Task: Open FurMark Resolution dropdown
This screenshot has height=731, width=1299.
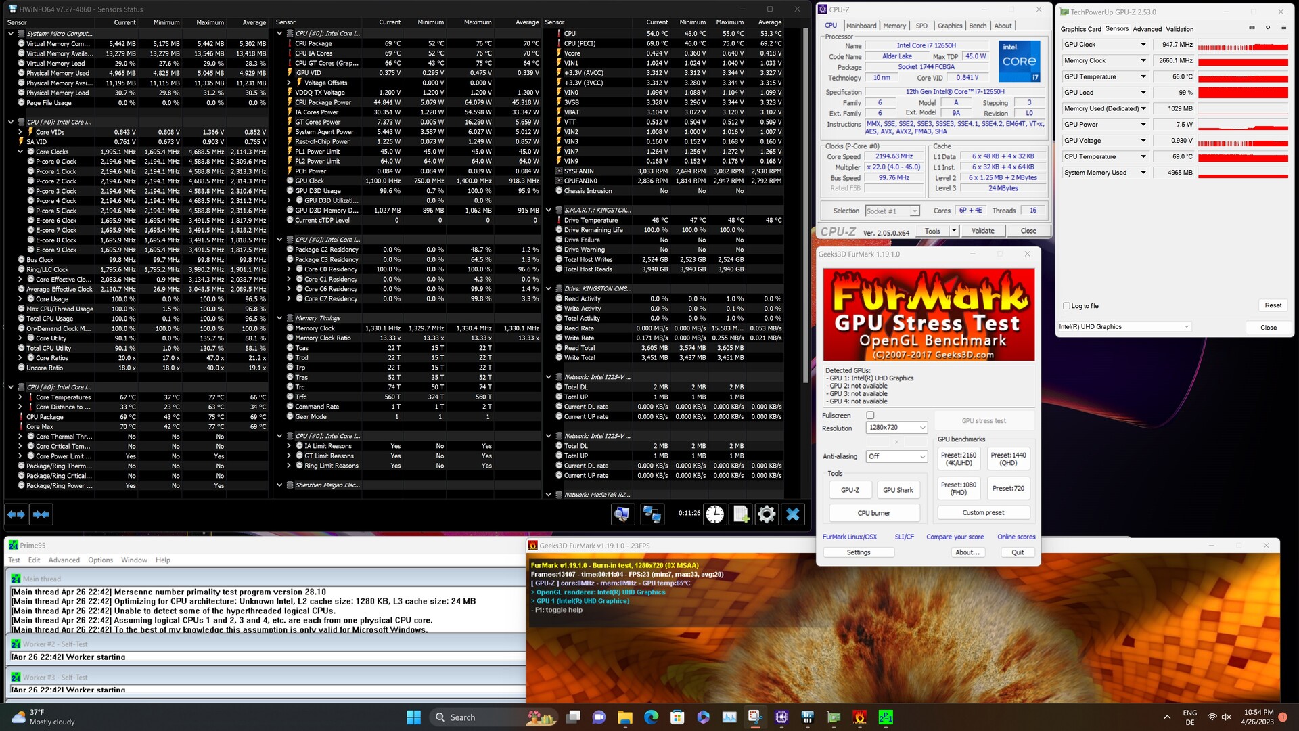Action: [896, 428]
